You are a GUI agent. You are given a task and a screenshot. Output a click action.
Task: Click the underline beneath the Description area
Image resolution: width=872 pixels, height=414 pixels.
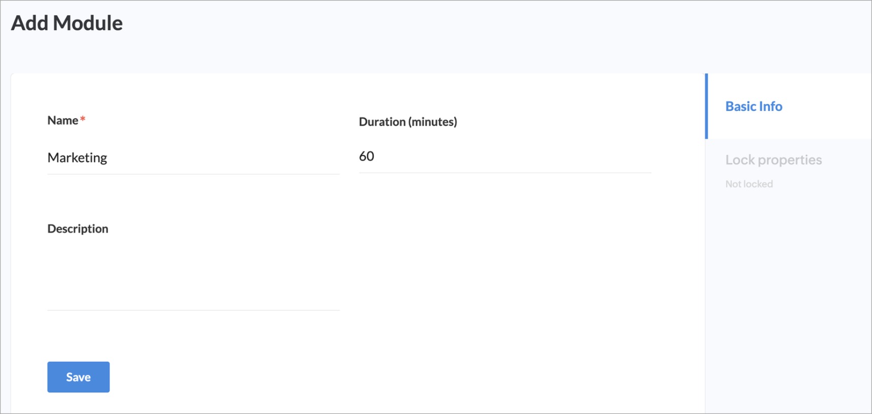click(193, 310)
